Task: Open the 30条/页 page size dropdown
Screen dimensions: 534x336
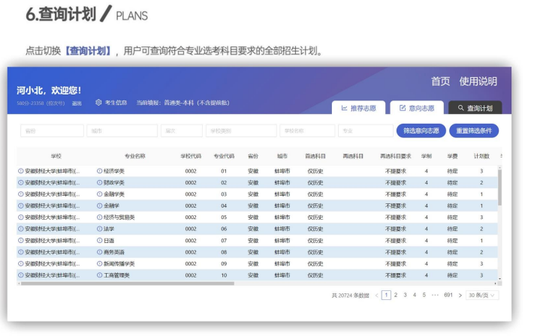Action: [482, 295]
